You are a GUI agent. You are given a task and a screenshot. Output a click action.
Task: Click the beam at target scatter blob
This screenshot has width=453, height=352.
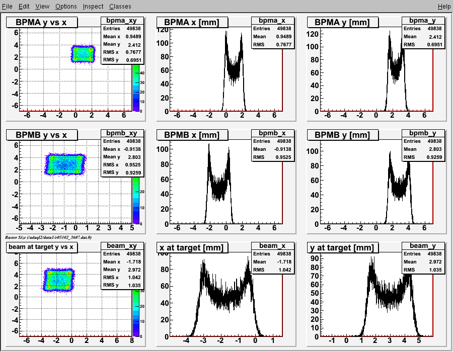pos(59,280)
